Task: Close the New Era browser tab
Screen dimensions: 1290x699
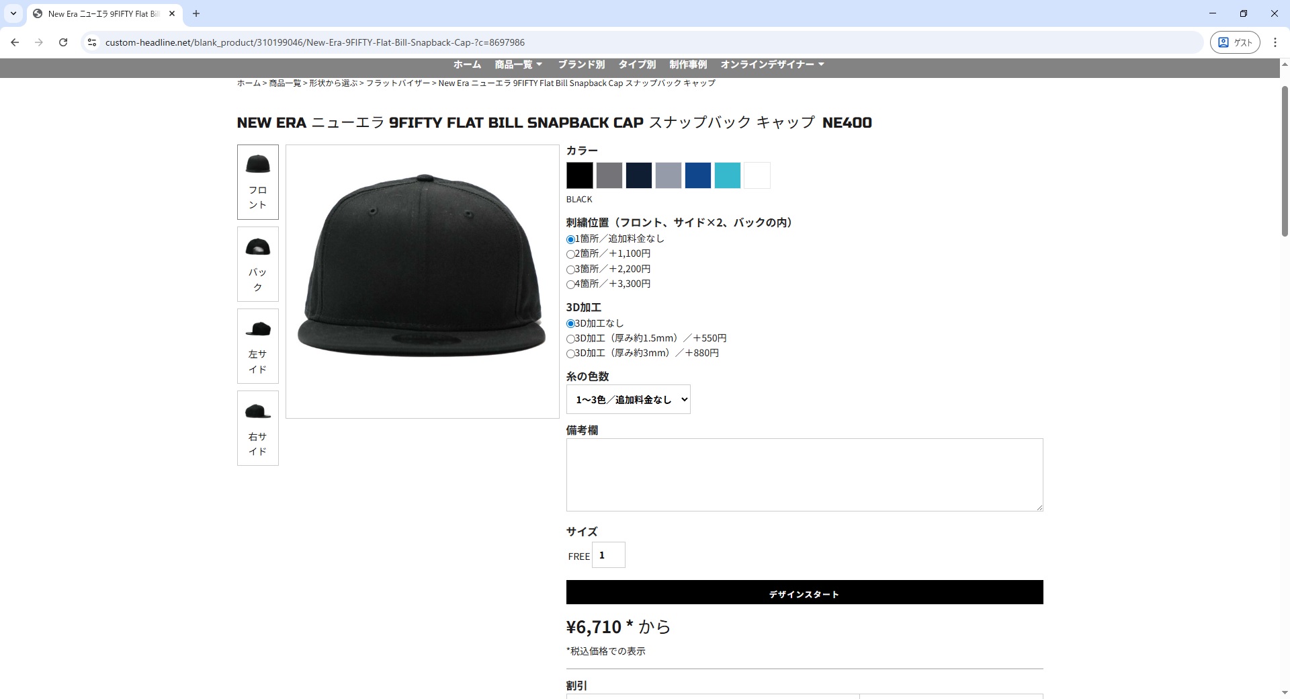Action: [172, 13]
